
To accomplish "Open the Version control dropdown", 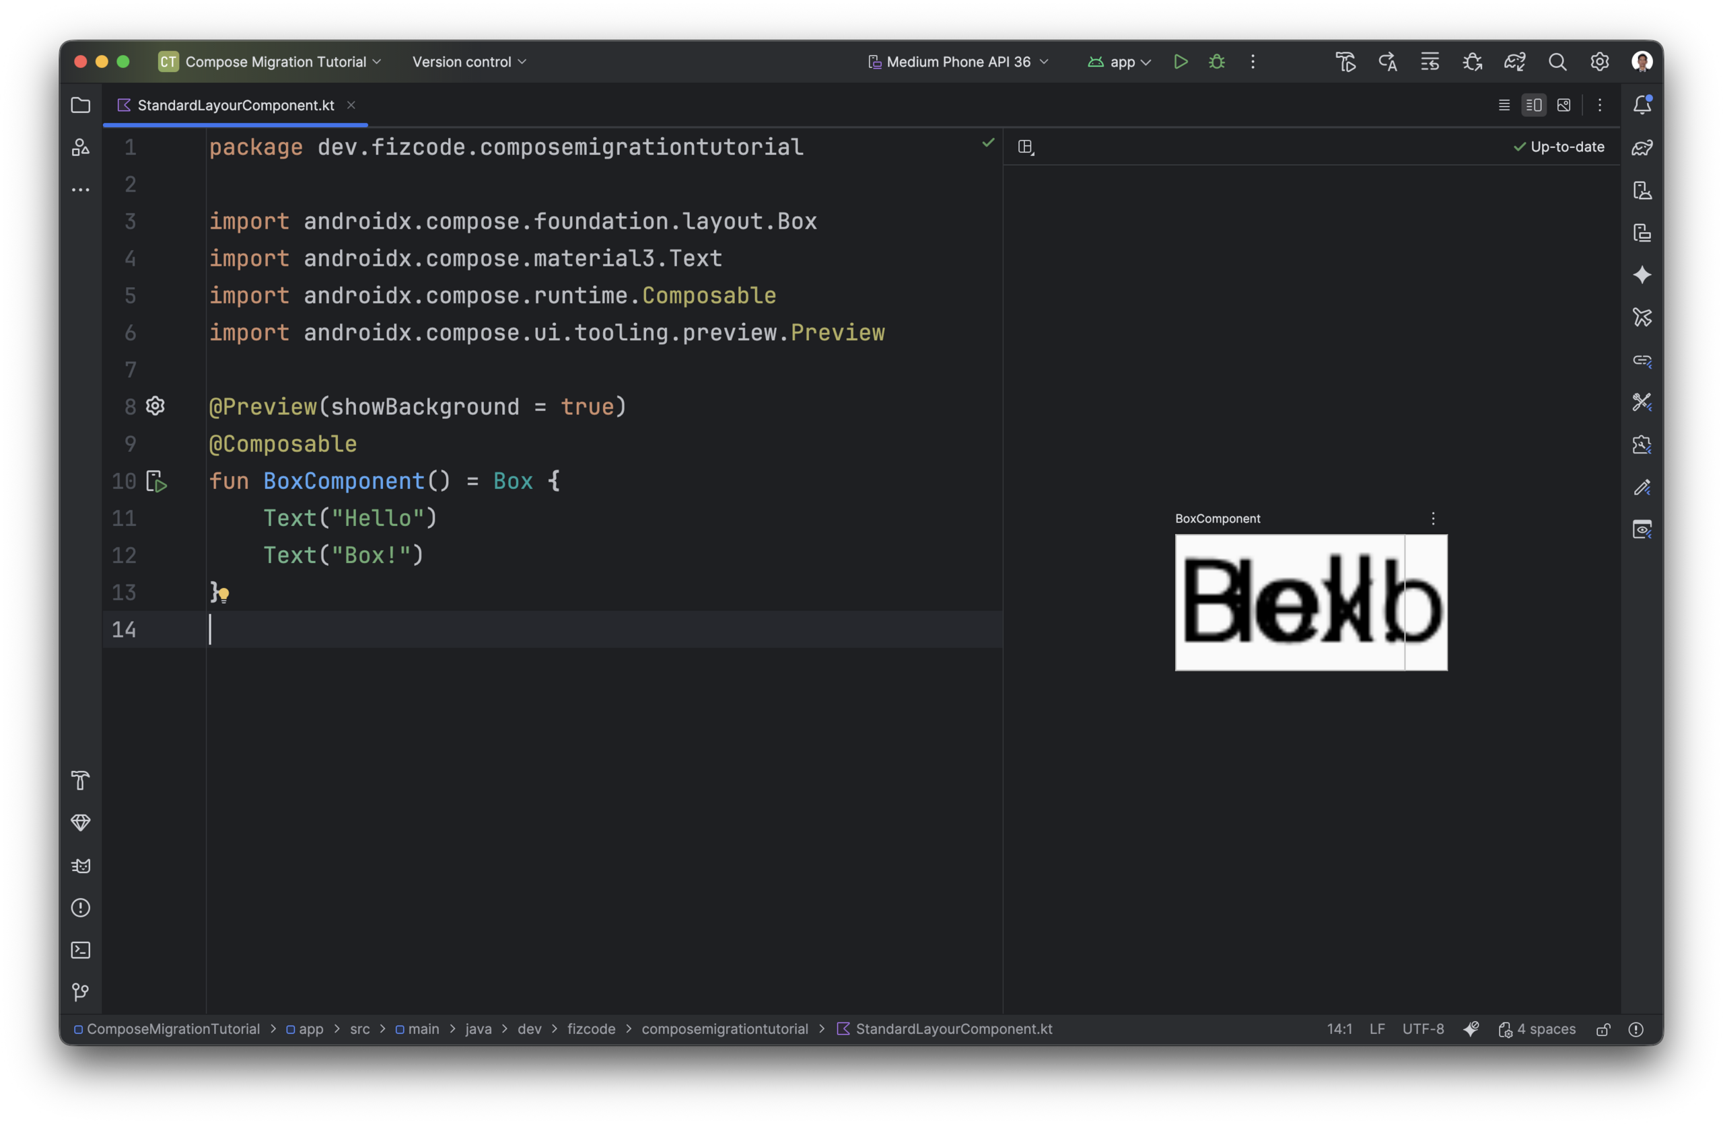I will [469, 61].
